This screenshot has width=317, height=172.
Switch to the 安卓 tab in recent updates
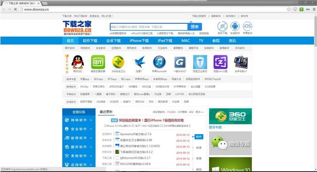coord(199,148)
